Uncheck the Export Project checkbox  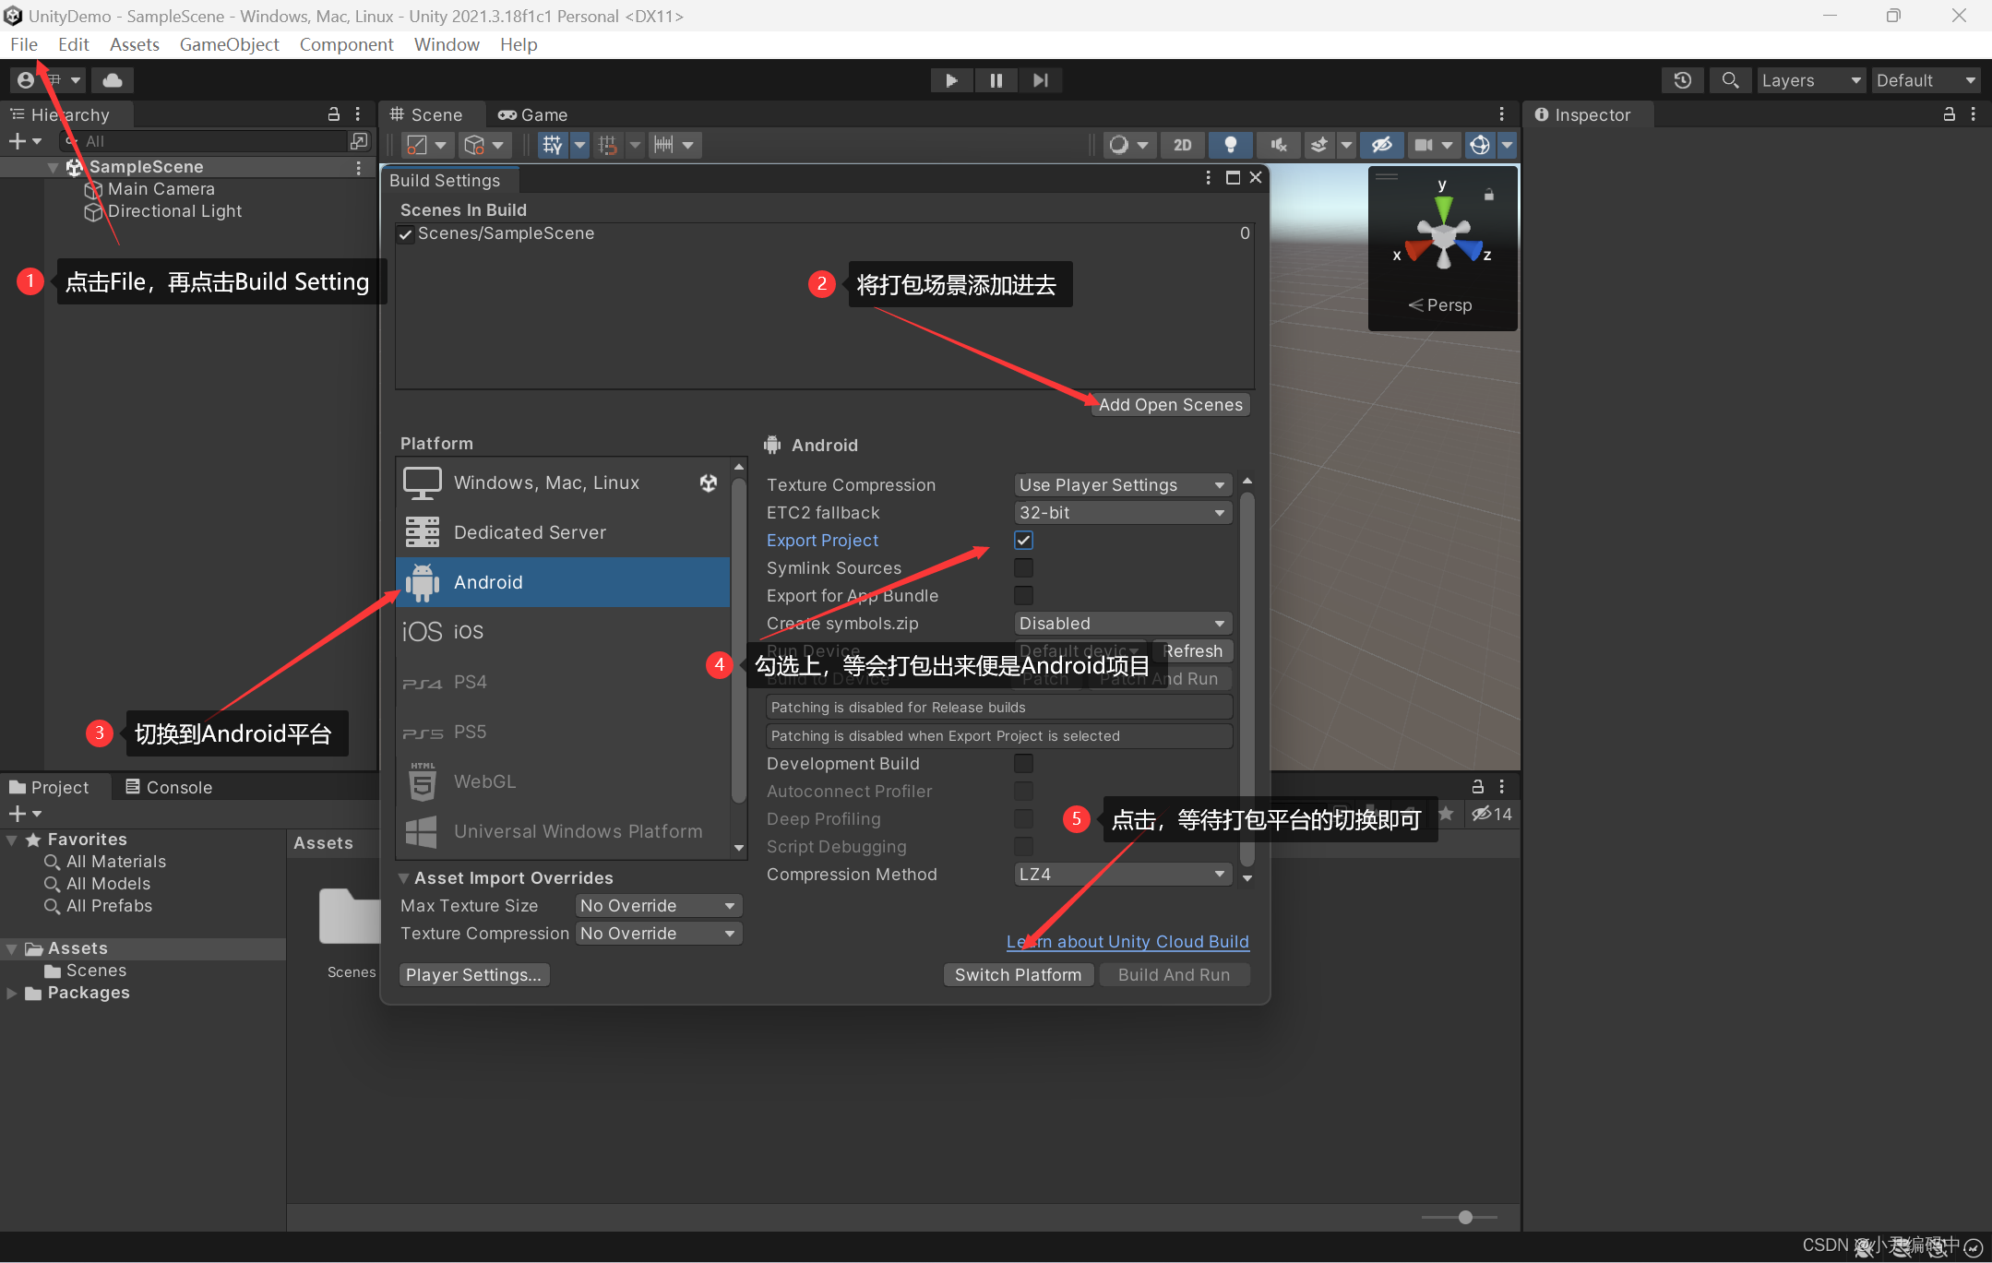click(x=1023, y=541)
